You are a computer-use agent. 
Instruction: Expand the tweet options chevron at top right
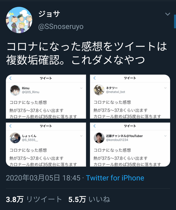click(168, 14)
